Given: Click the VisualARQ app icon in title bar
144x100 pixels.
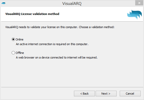Looking at the screenshot, I should pos(3,3).
